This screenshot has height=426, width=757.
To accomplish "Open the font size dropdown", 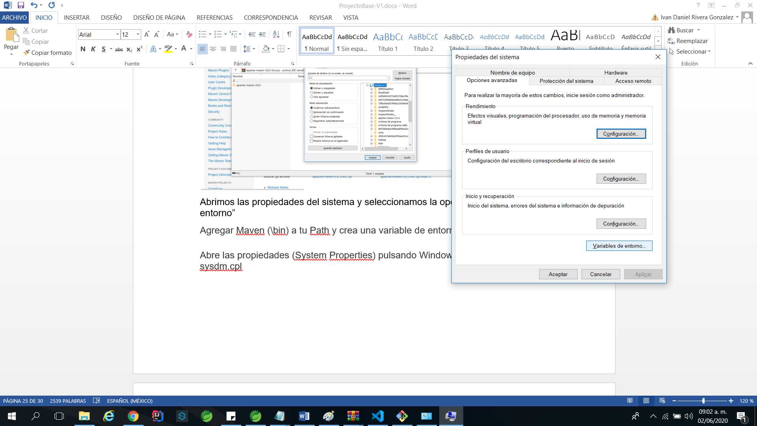I will click(138, 34).
